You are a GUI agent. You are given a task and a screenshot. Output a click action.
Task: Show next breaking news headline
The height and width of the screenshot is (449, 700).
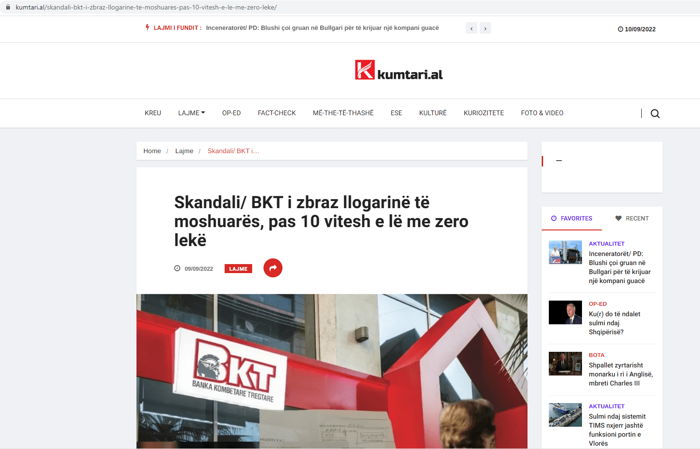pos(485,28)
